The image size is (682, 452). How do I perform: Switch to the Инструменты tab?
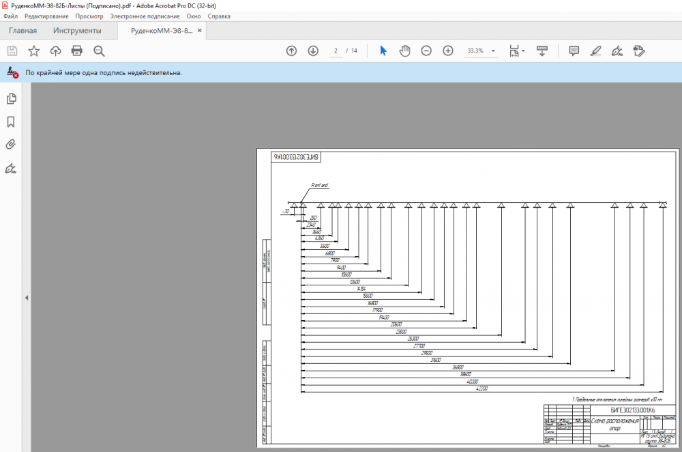click(x=77, y=31)
